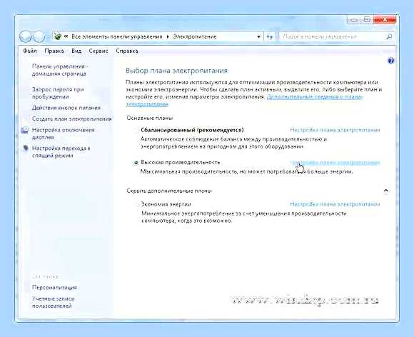Click the Экономия энергии plan label
Screen dimensions: 414x337
166,204
